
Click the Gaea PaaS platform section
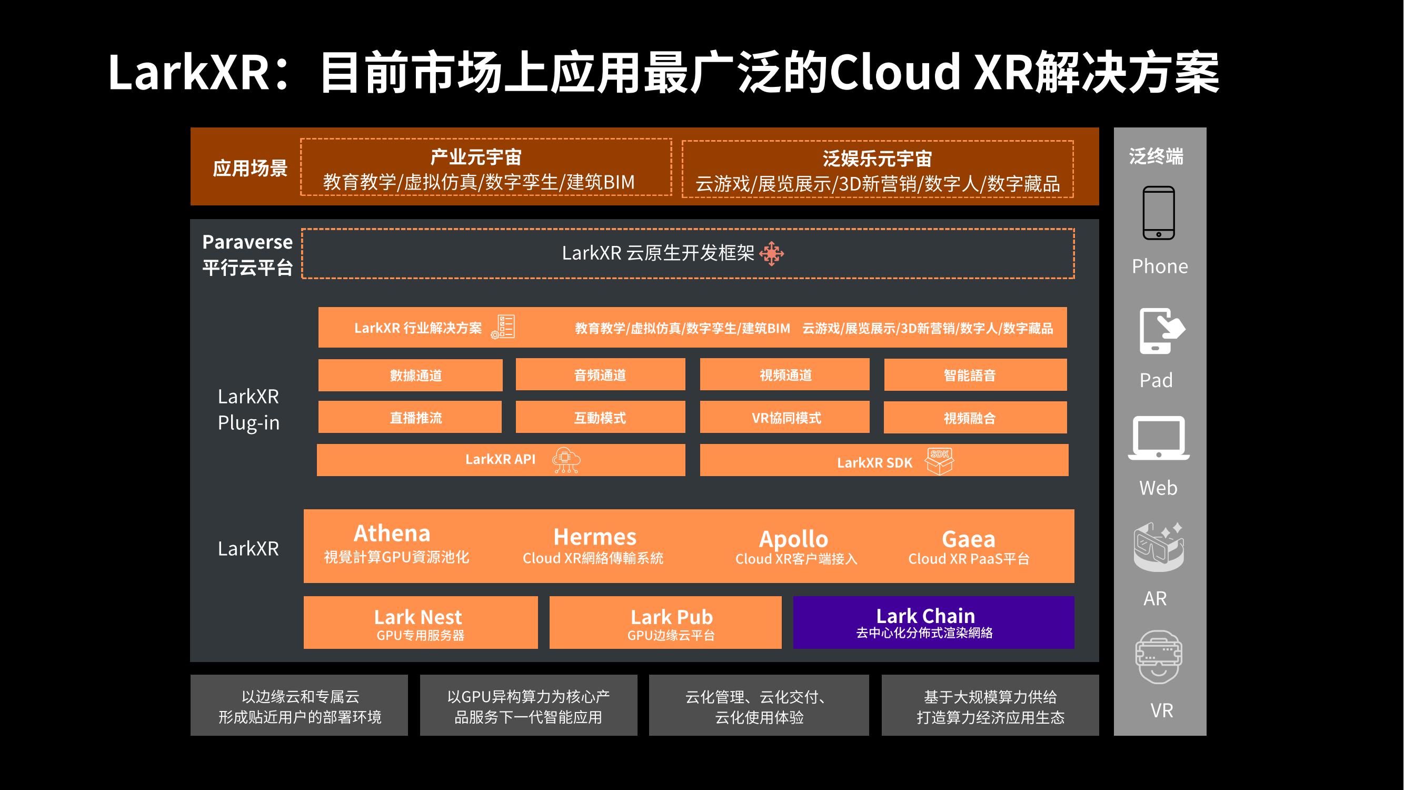pos(969,547)
